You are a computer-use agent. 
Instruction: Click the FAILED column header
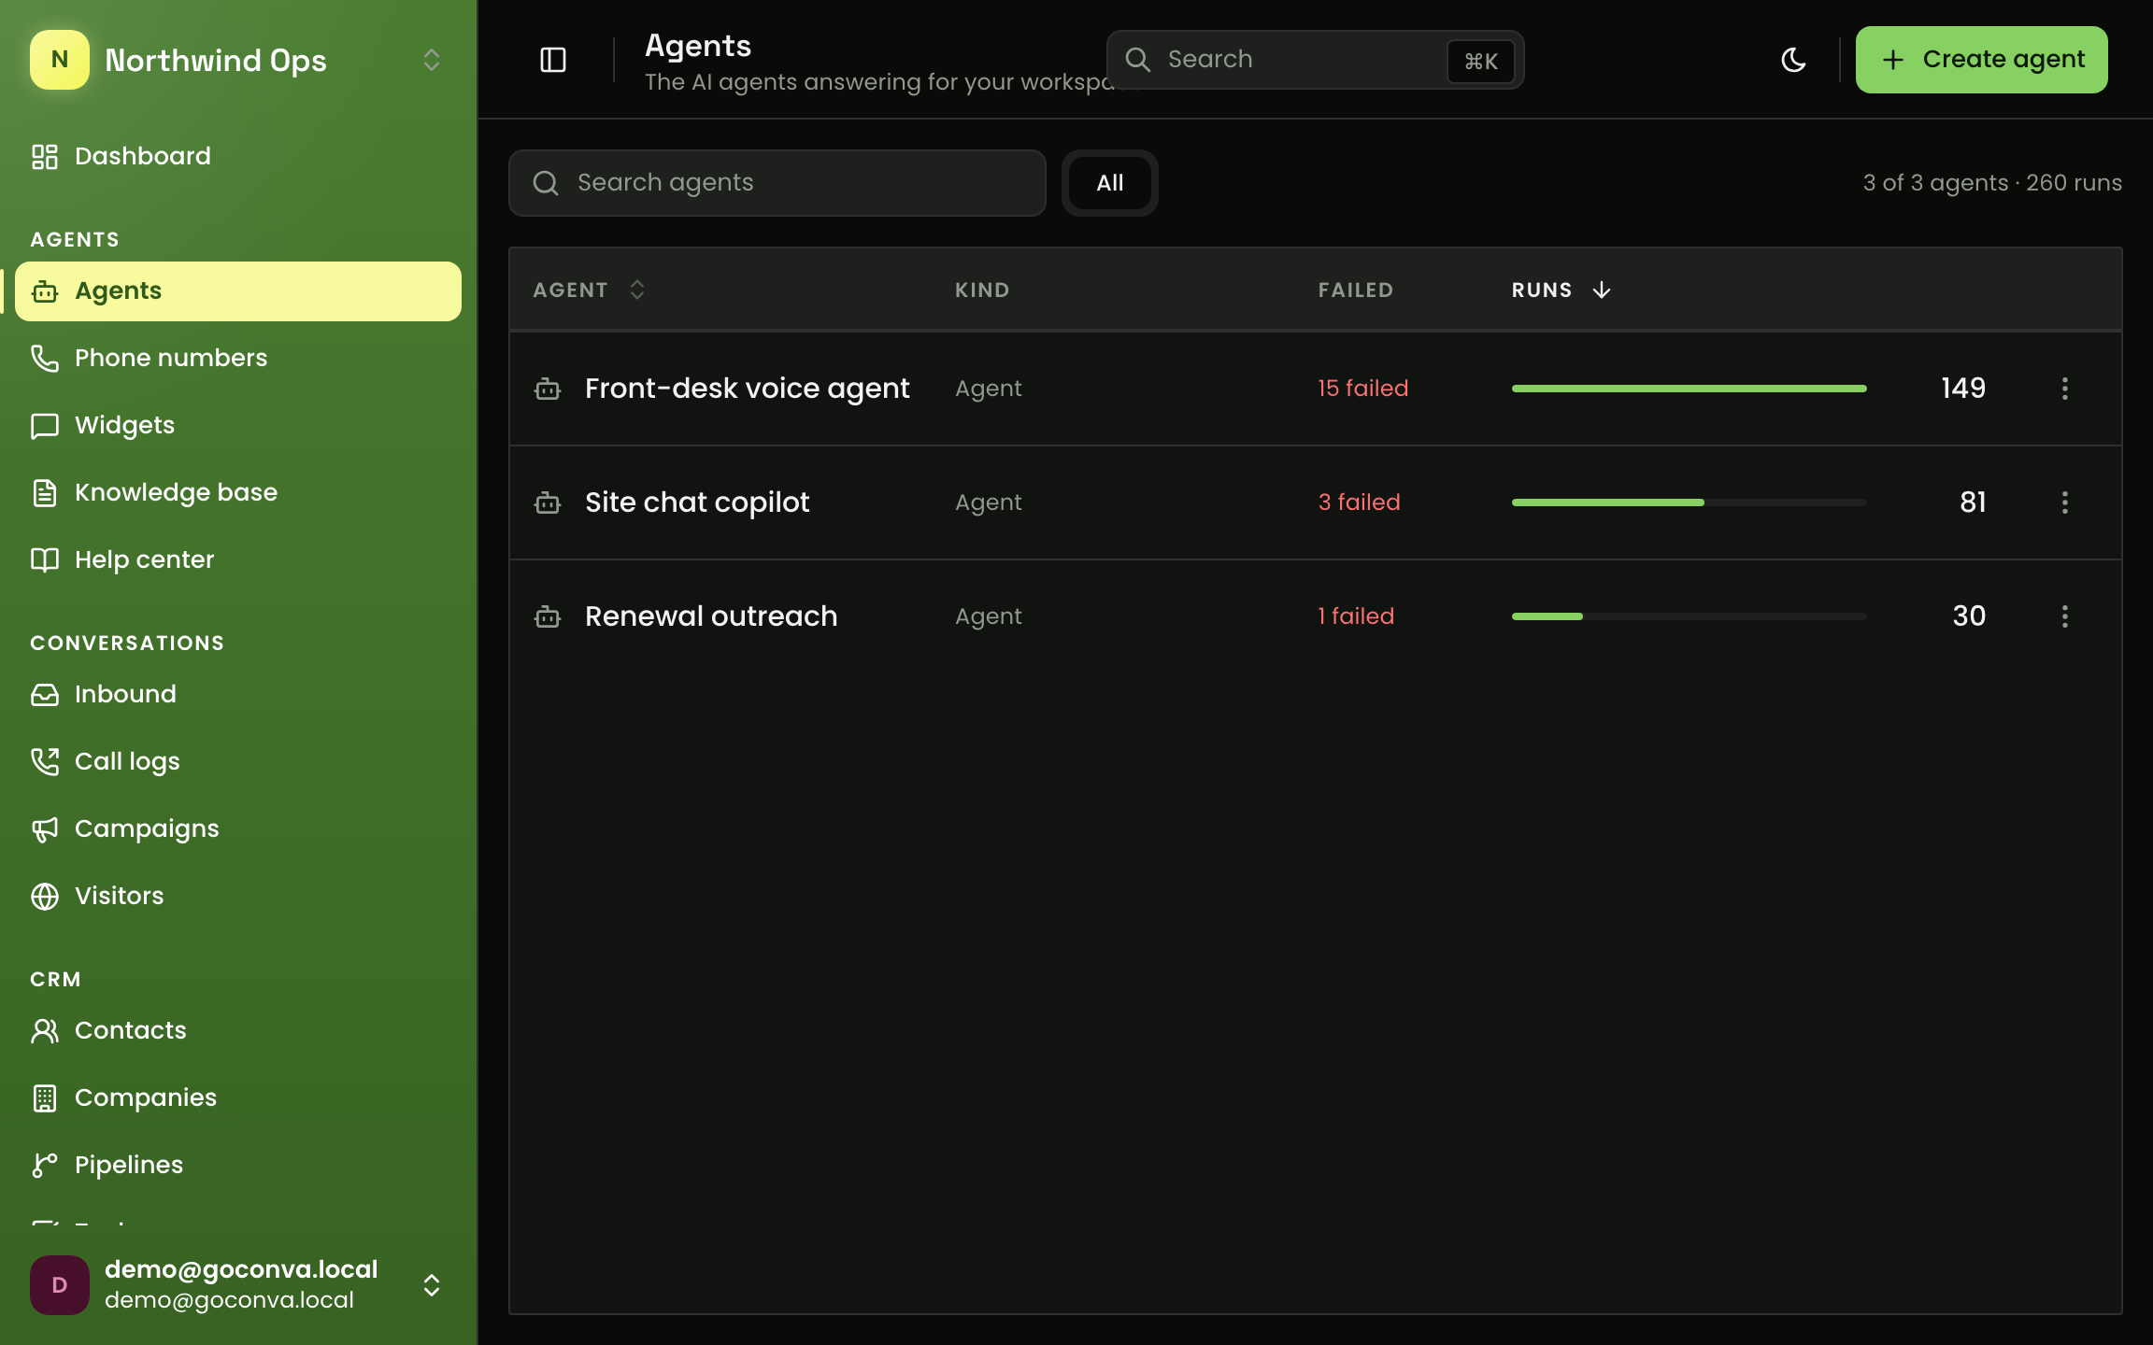pyautogui.click(x=1355, y=290)
